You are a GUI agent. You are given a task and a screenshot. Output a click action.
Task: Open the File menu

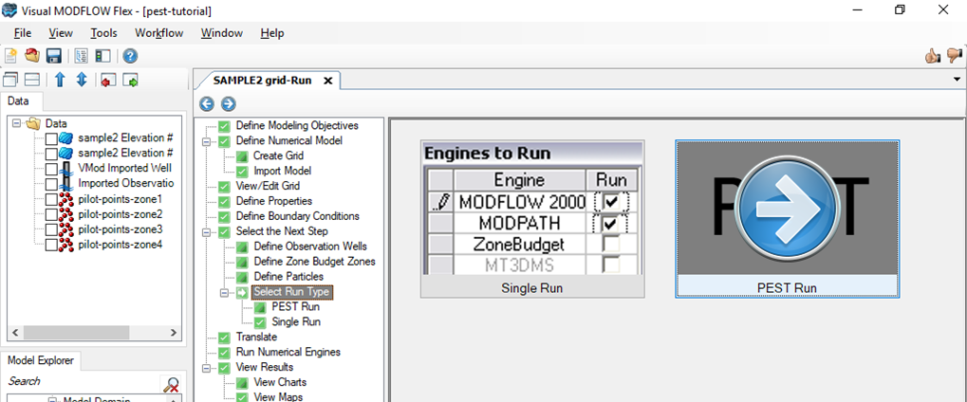pos(22,33)
